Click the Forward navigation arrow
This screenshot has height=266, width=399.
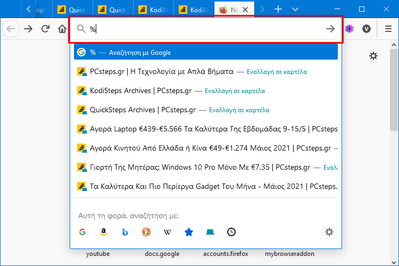(28, 29)
